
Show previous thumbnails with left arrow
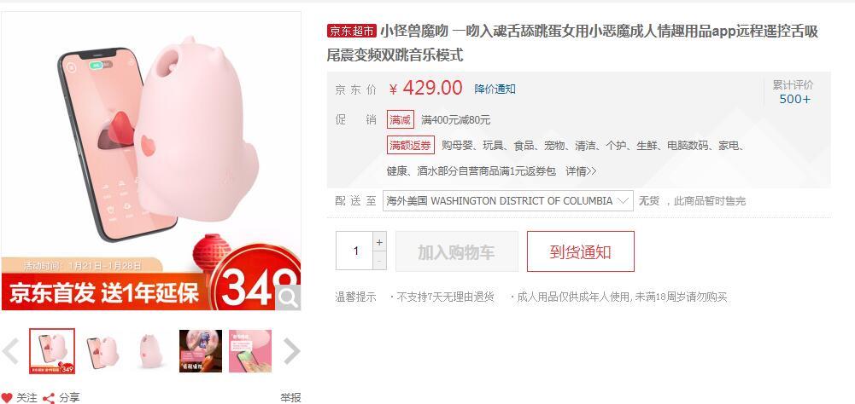point(10,351)
